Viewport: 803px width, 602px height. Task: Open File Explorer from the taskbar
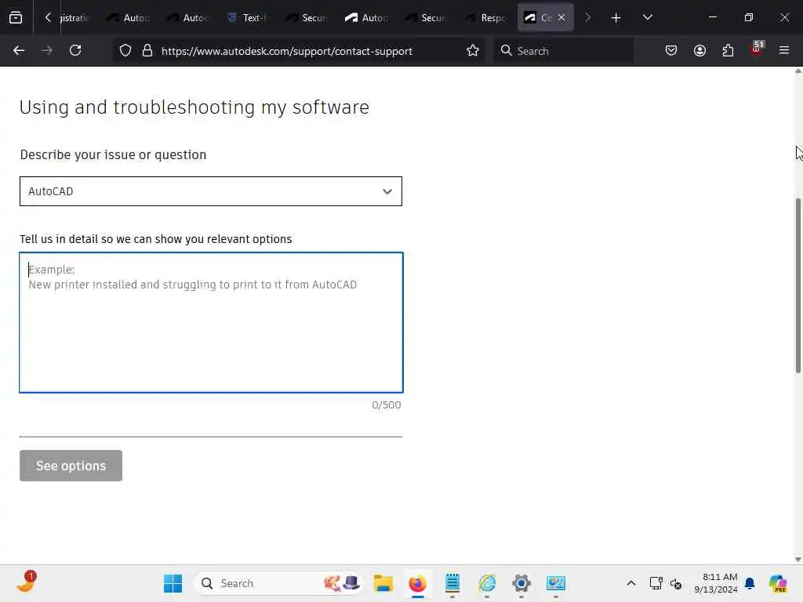(x=383, y=583)
